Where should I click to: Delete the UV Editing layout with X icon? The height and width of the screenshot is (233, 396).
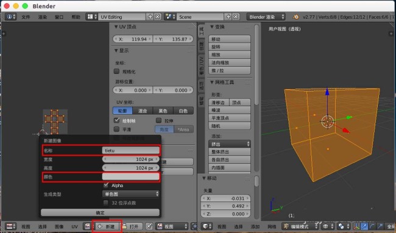point(158,17)
